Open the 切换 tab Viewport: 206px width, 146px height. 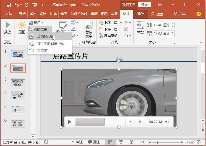click(53, 14)
